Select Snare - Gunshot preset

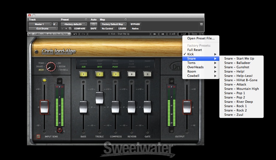(x=241, y=67)
